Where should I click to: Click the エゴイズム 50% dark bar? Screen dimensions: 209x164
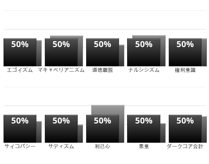[20, 52]
